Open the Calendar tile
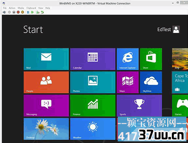The height and width of the screenshot is (143, 188). (93, 59)
